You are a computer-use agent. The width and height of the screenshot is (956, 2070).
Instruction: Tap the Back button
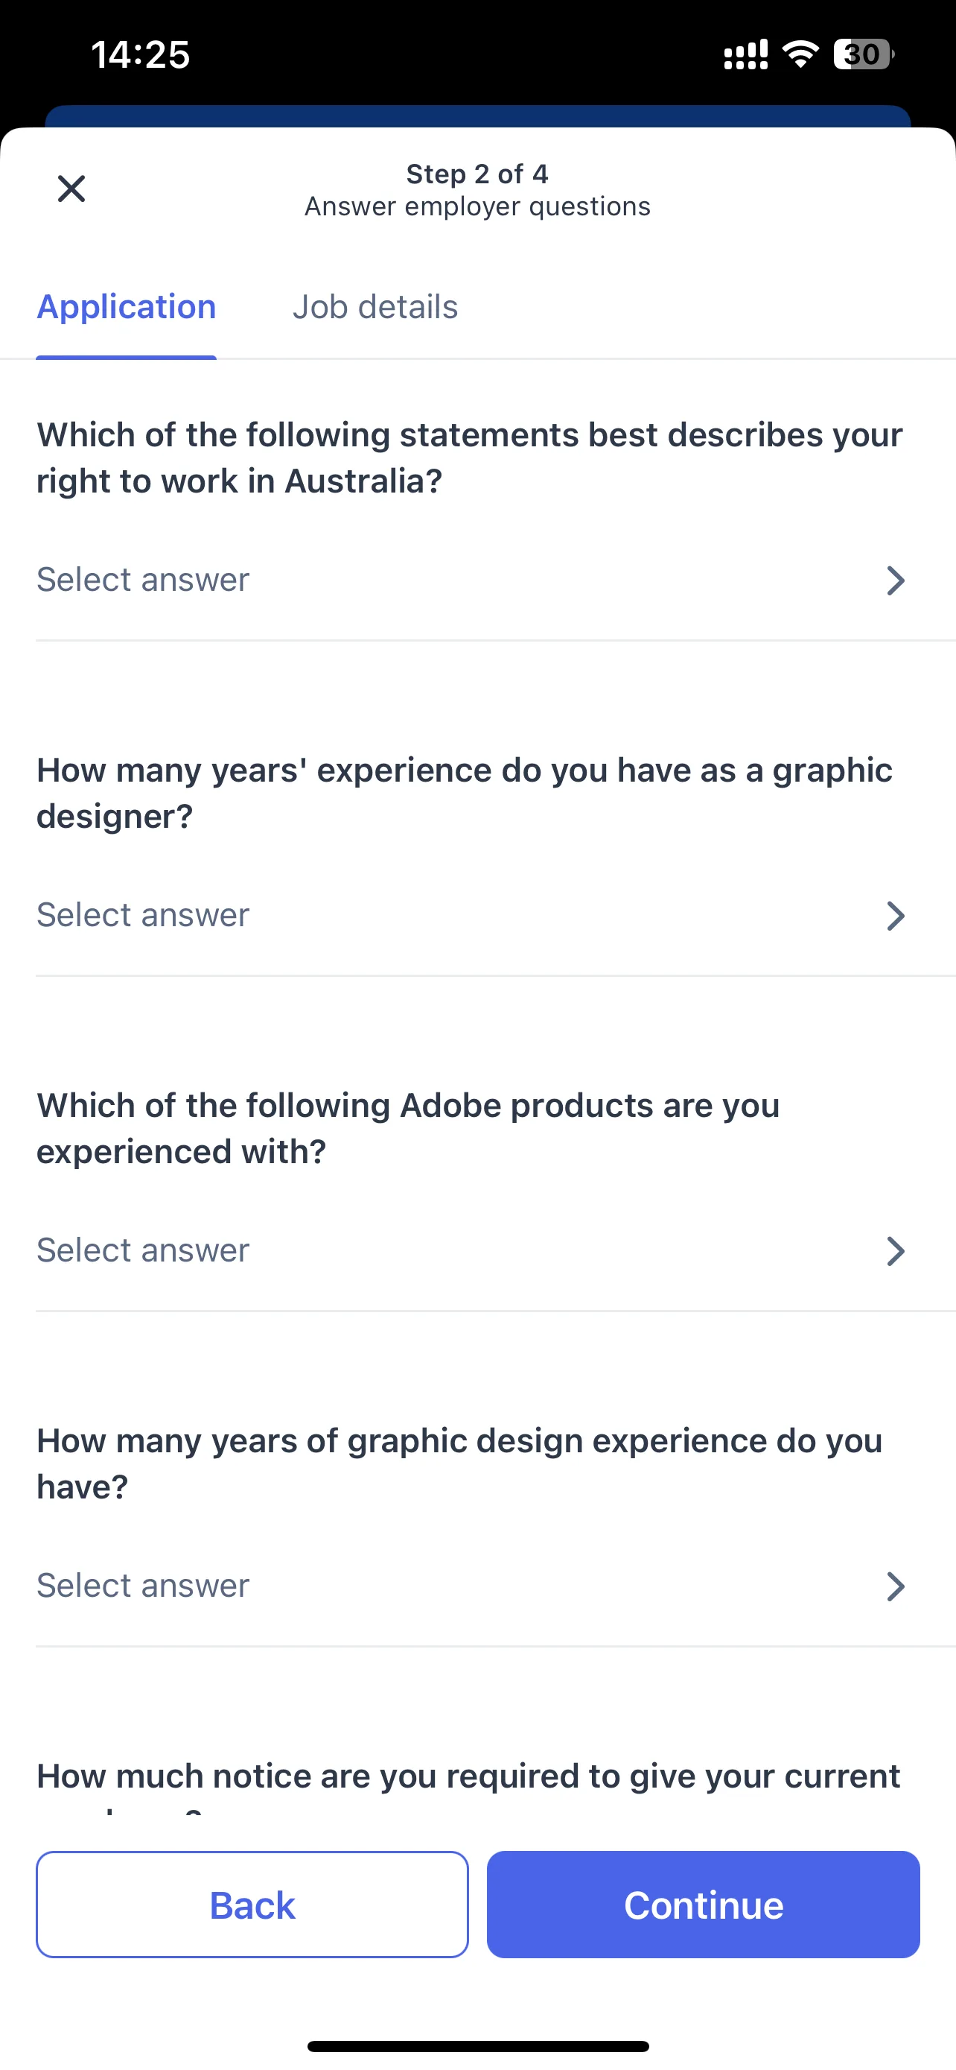pos(252,1905)
